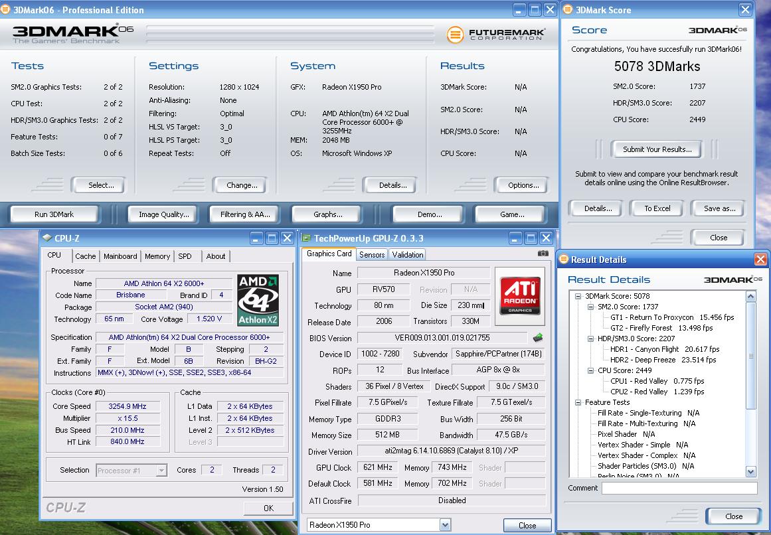
Task: Collapse the Feature Tests tree node
Action: pyautogui.click(x=578, y=402)
